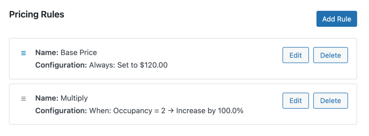
Task: Grab the Base Price drag handle icon
Action: (x=24, y=53)
